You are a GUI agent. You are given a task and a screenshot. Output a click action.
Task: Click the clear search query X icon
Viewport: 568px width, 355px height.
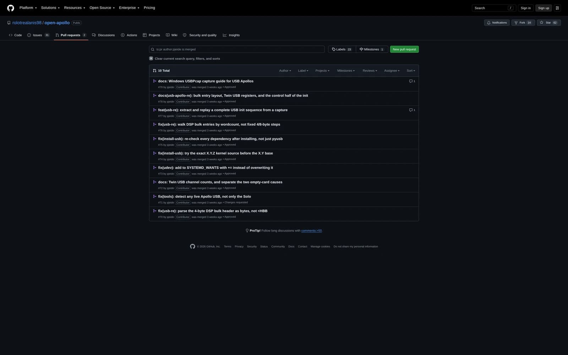pos(151,59)
